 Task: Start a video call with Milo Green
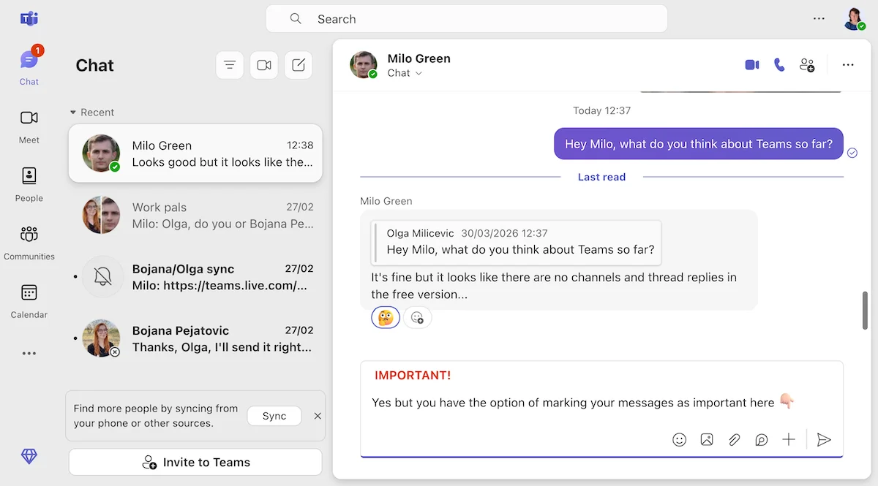751,64
